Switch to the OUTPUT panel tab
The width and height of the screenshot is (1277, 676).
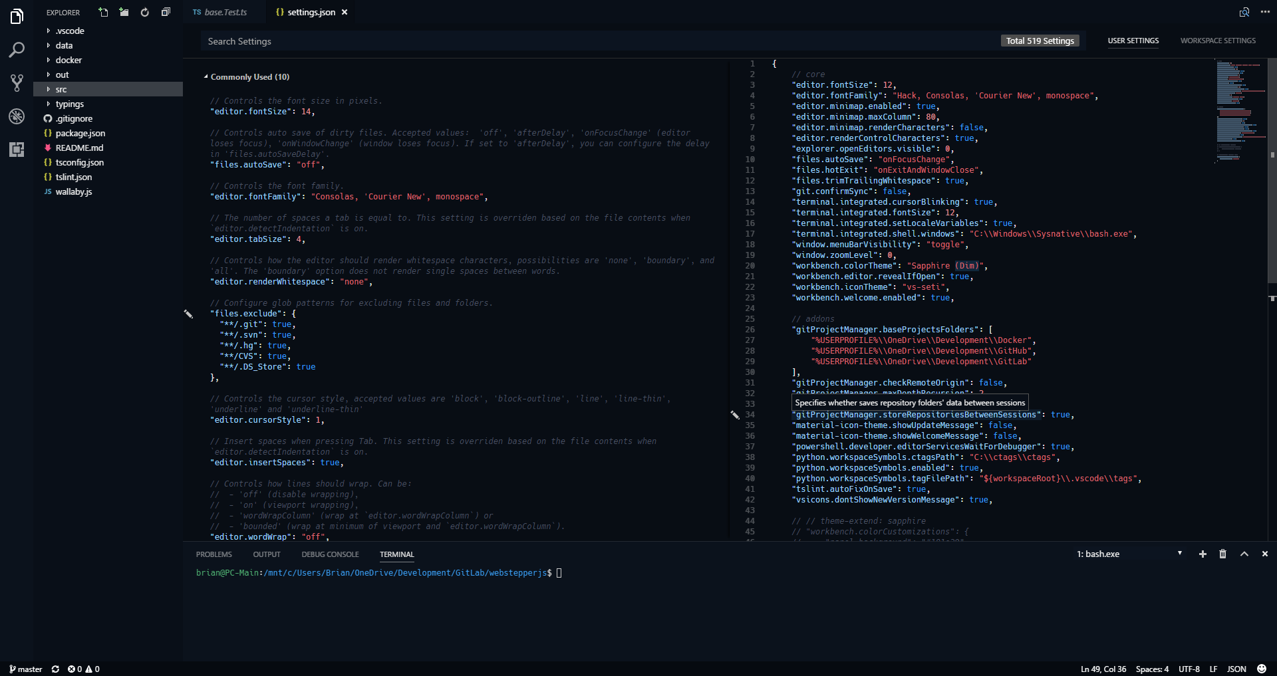267,554
